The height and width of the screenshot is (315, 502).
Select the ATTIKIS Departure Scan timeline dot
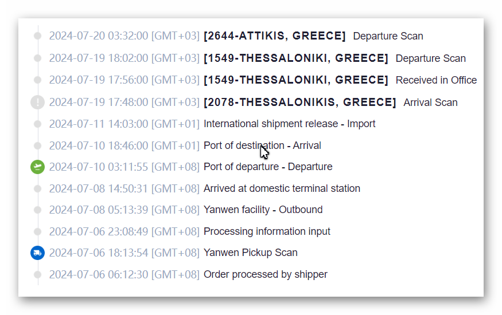[x=38, y=36]
